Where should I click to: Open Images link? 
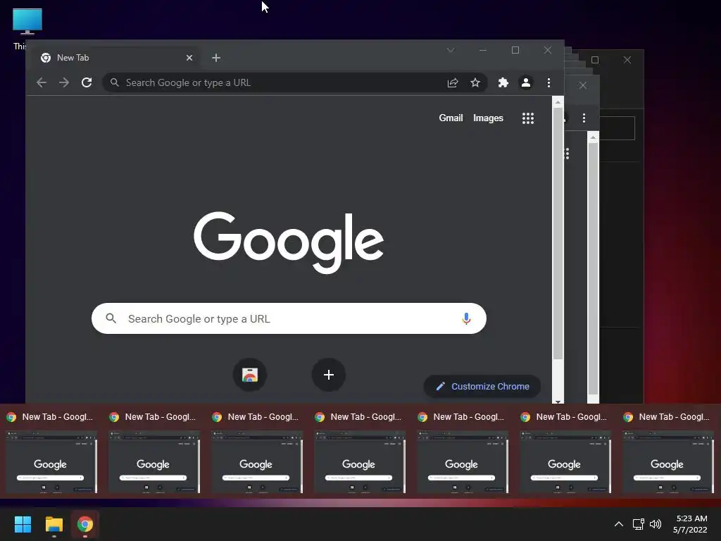click(x=488, y=118)
